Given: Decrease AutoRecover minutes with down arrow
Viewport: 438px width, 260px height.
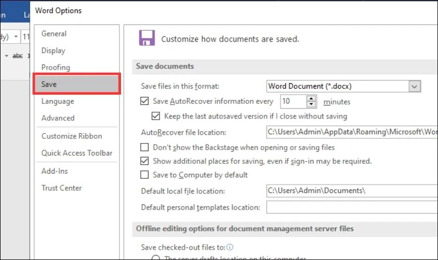Looking at the screenshot, I should click(x=311, y=105).
